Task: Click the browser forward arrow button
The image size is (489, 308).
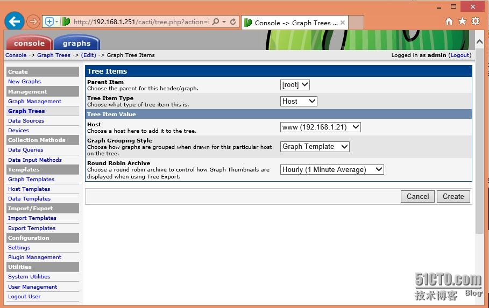Action: (33, 22)
